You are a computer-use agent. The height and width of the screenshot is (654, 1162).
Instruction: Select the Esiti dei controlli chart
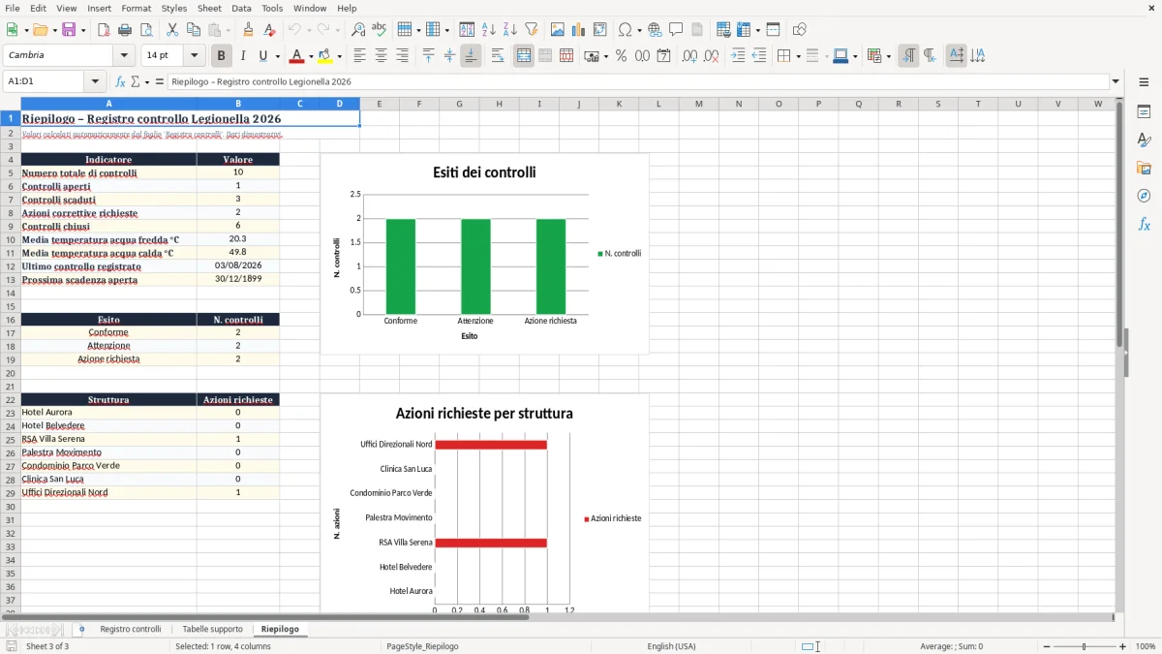click(x=484, y=254)
